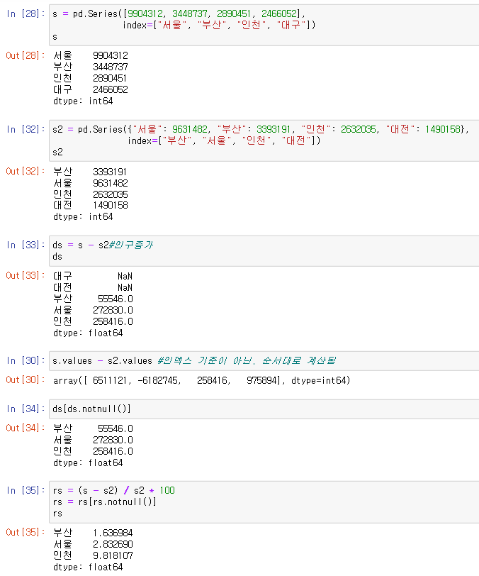479x576 pixels.
Task: Click 272830.0 in Out [33]
Action: [x=113, y=311]
